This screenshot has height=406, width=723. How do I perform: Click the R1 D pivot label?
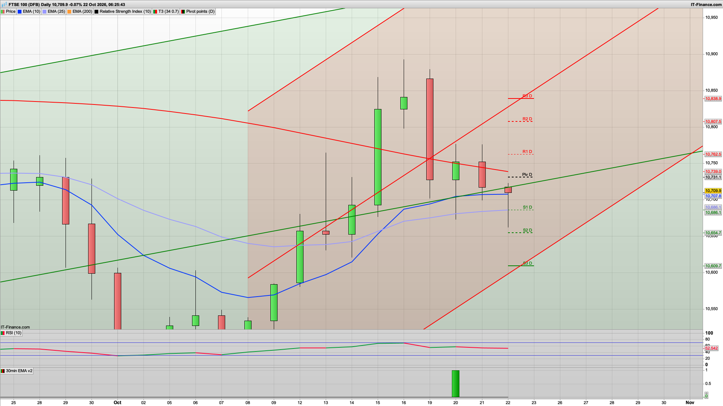(x=527, y=152)
